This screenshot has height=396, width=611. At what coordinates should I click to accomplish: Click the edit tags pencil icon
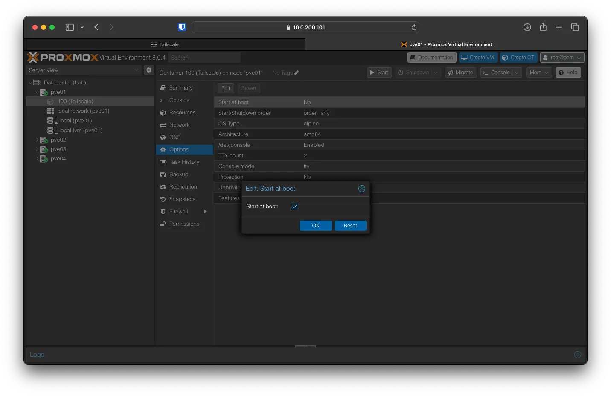[297, 73]
